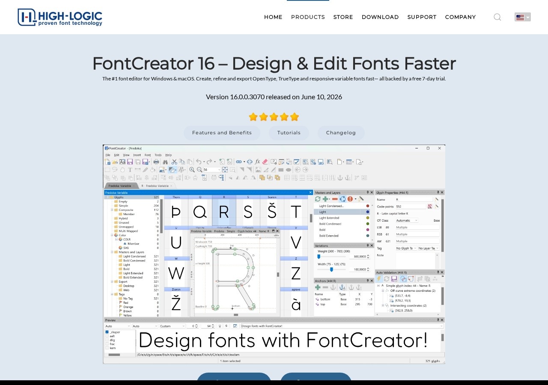Click the red minus Remove master icon
This screenshot has width=548, height=385.
click(335, 199)
